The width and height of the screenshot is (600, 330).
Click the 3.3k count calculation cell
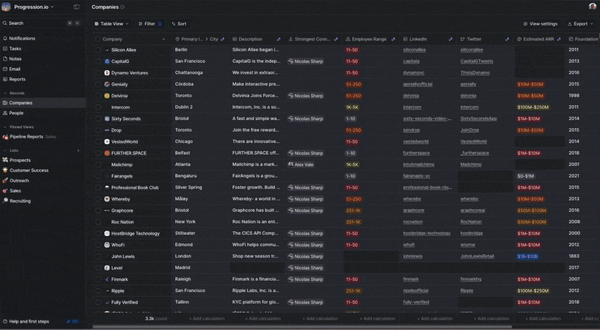[156, 319]
